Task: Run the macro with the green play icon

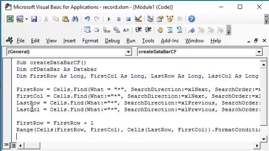Action: pos(109,19)
